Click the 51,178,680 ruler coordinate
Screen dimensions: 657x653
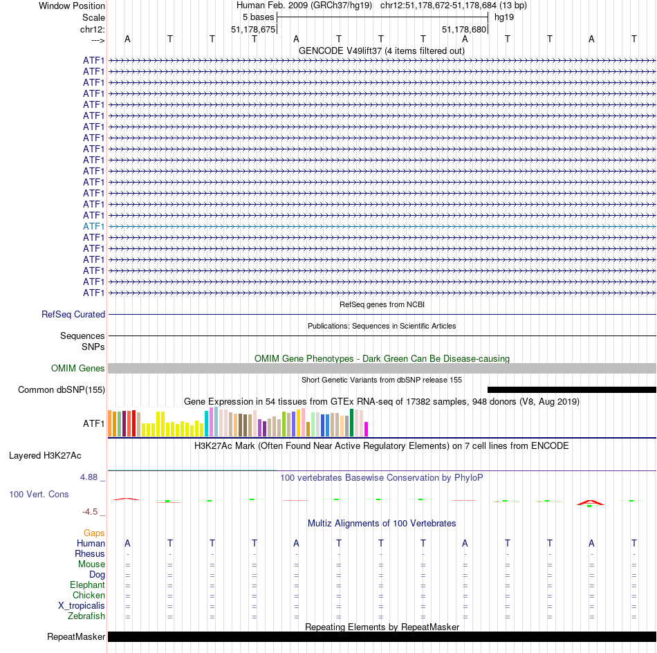[464, 29]
